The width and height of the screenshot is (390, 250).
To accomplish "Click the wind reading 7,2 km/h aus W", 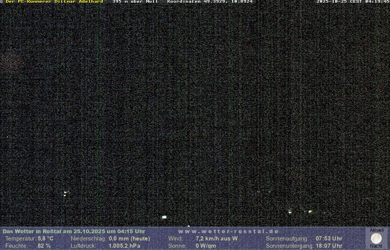I will (216, 239).
